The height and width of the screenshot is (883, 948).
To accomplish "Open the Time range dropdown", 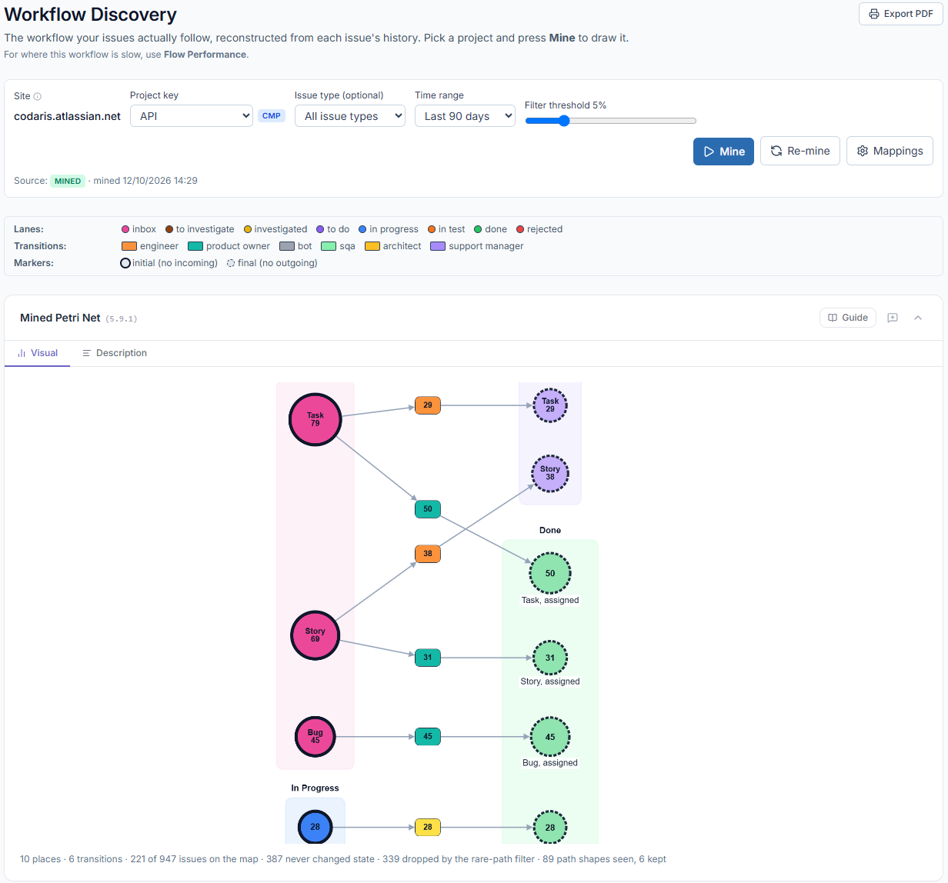I will [x=465, y=116].
